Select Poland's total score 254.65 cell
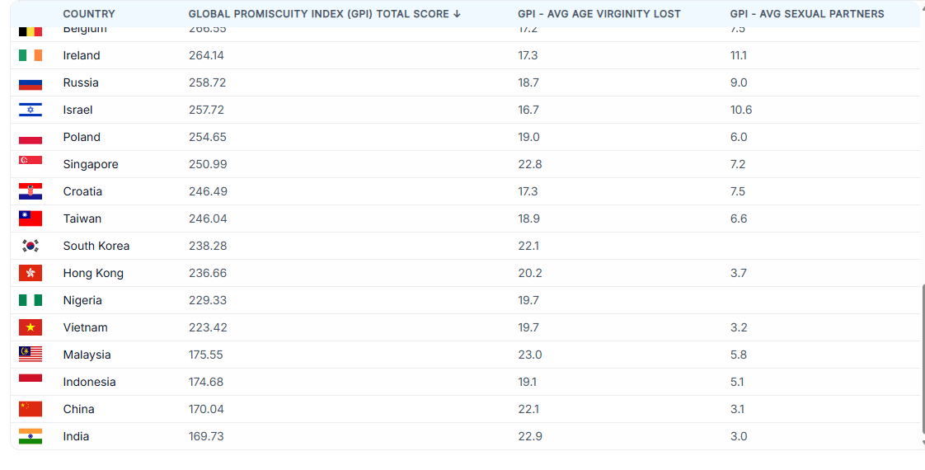This screenshot has width=925, height=470. [x=207, y=137]
